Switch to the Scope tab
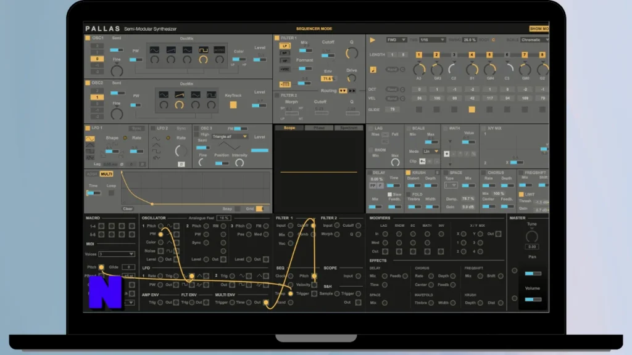 click(289, 128)
